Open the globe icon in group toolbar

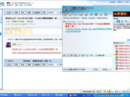pyautogui.click(x=106, y=14)
